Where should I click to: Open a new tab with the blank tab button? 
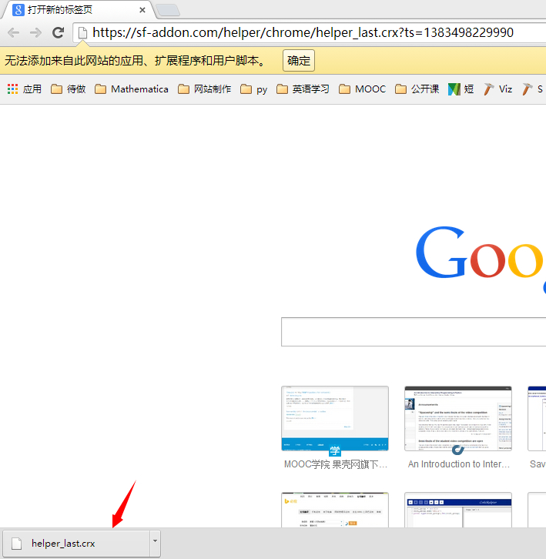168,10
